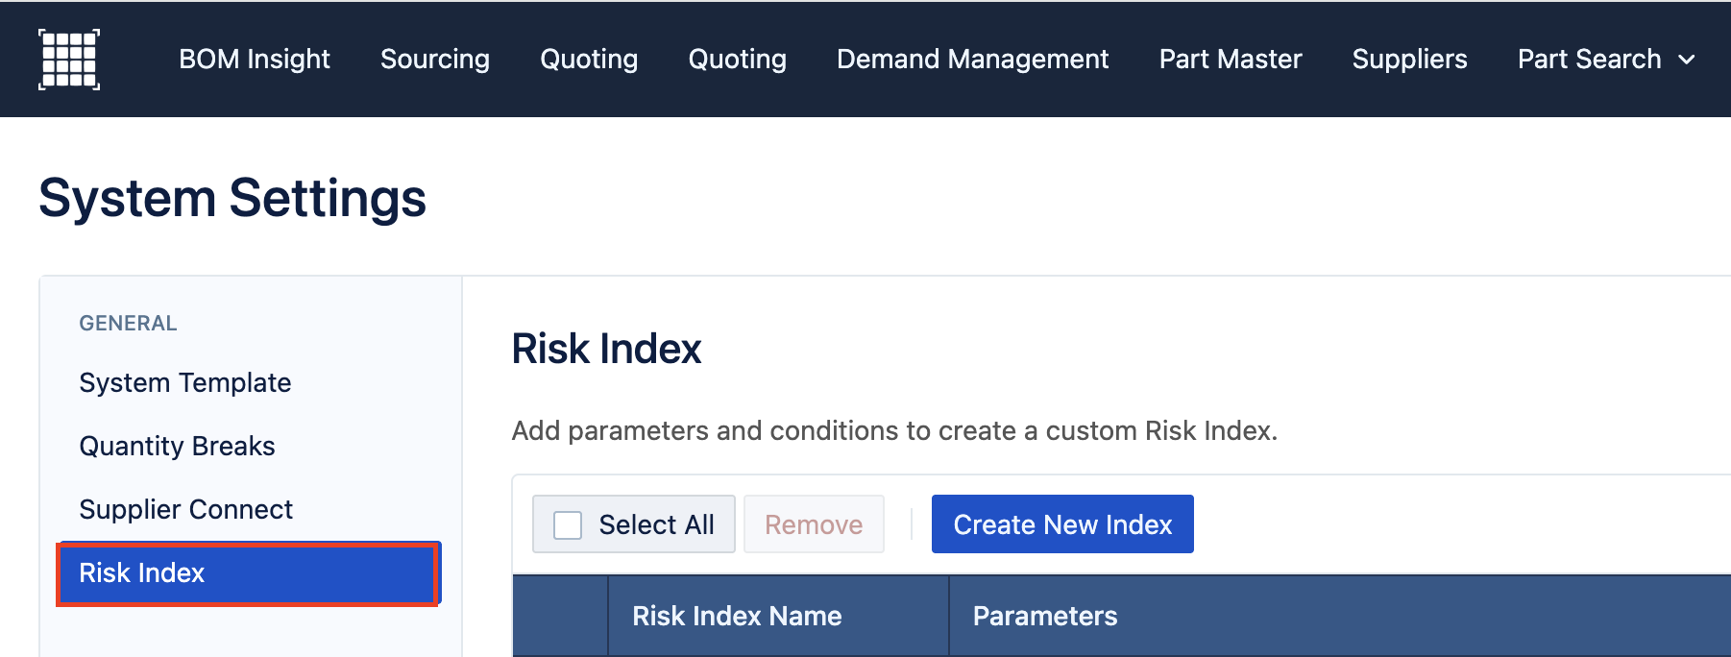Viewport: 1731px width, 657px height.
Task: Tick the Select All checkbox
Action: tap(568, 525)
